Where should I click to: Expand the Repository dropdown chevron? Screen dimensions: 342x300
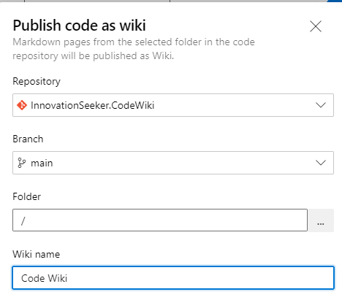point(321,105)
